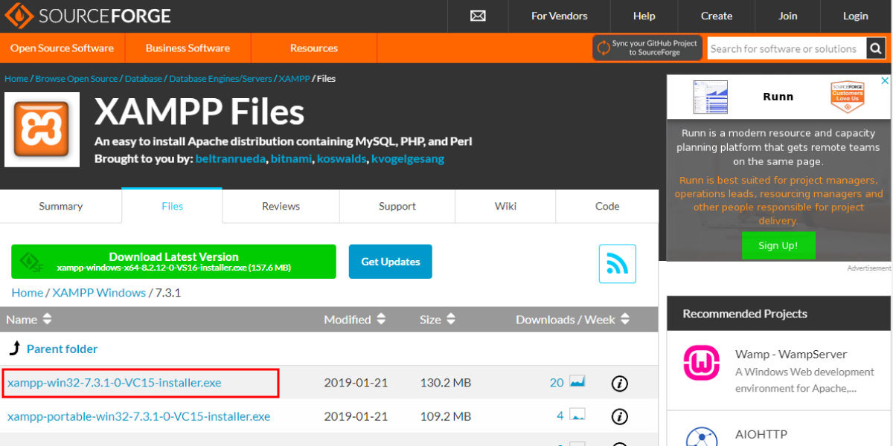Click the ad info/close icon

point(885,80)
